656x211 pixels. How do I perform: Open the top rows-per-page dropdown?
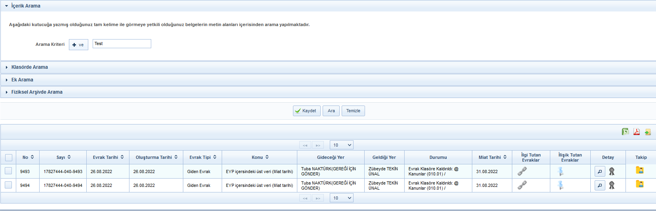point(341,145)
